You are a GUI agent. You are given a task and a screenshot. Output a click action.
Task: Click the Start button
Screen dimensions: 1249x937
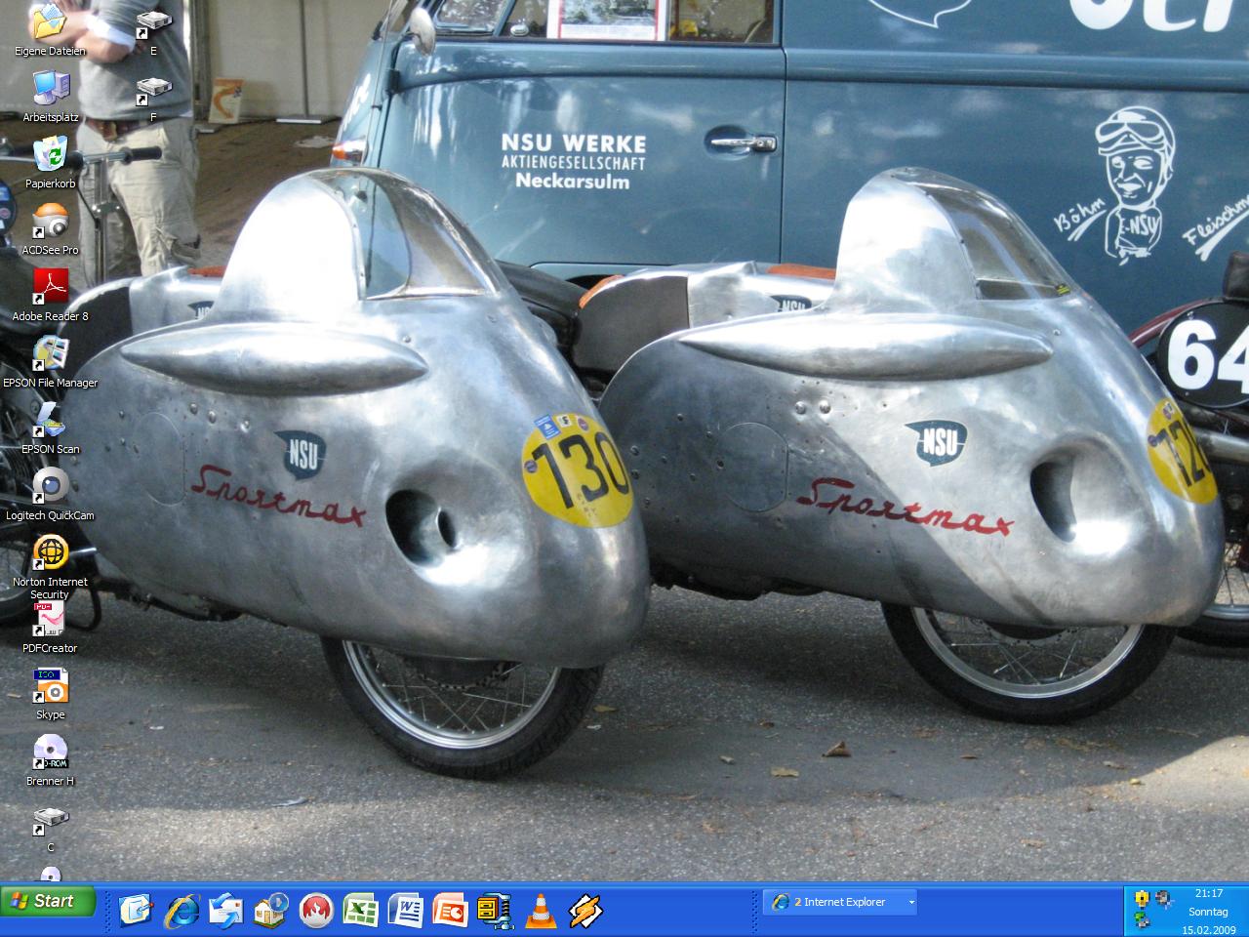48,901
